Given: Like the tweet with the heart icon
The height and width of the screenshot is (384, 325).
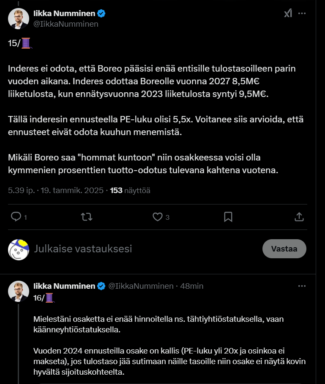Looking at the screenshot, I should pyautogui.click(x=157, y=217).
